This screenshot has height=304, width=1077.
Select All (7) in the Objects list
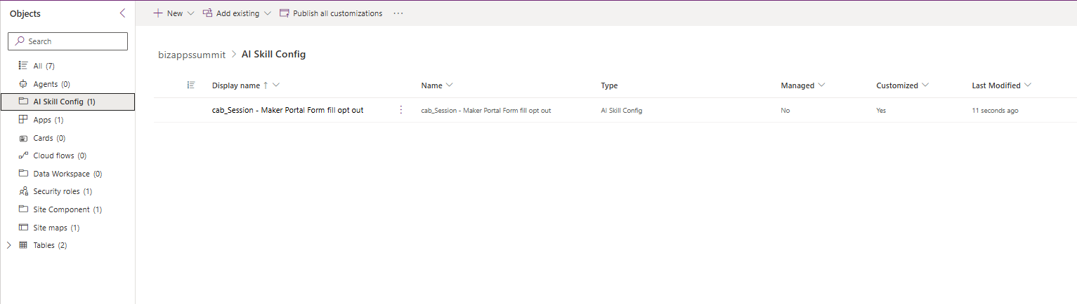(44, 66)
